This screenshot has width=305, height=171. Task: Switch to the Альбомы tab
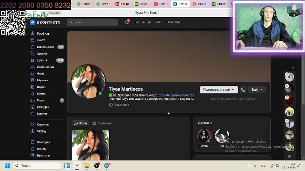coord(102,123)
